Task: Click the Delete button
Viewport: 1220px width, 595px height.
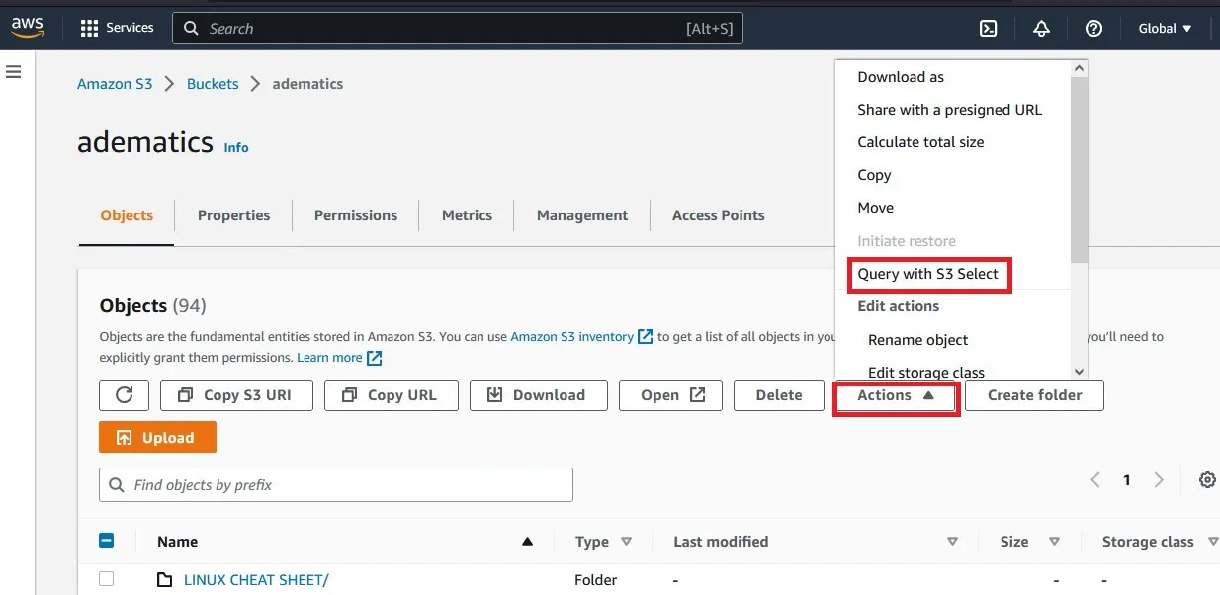Action: click(x=779, y=395)
